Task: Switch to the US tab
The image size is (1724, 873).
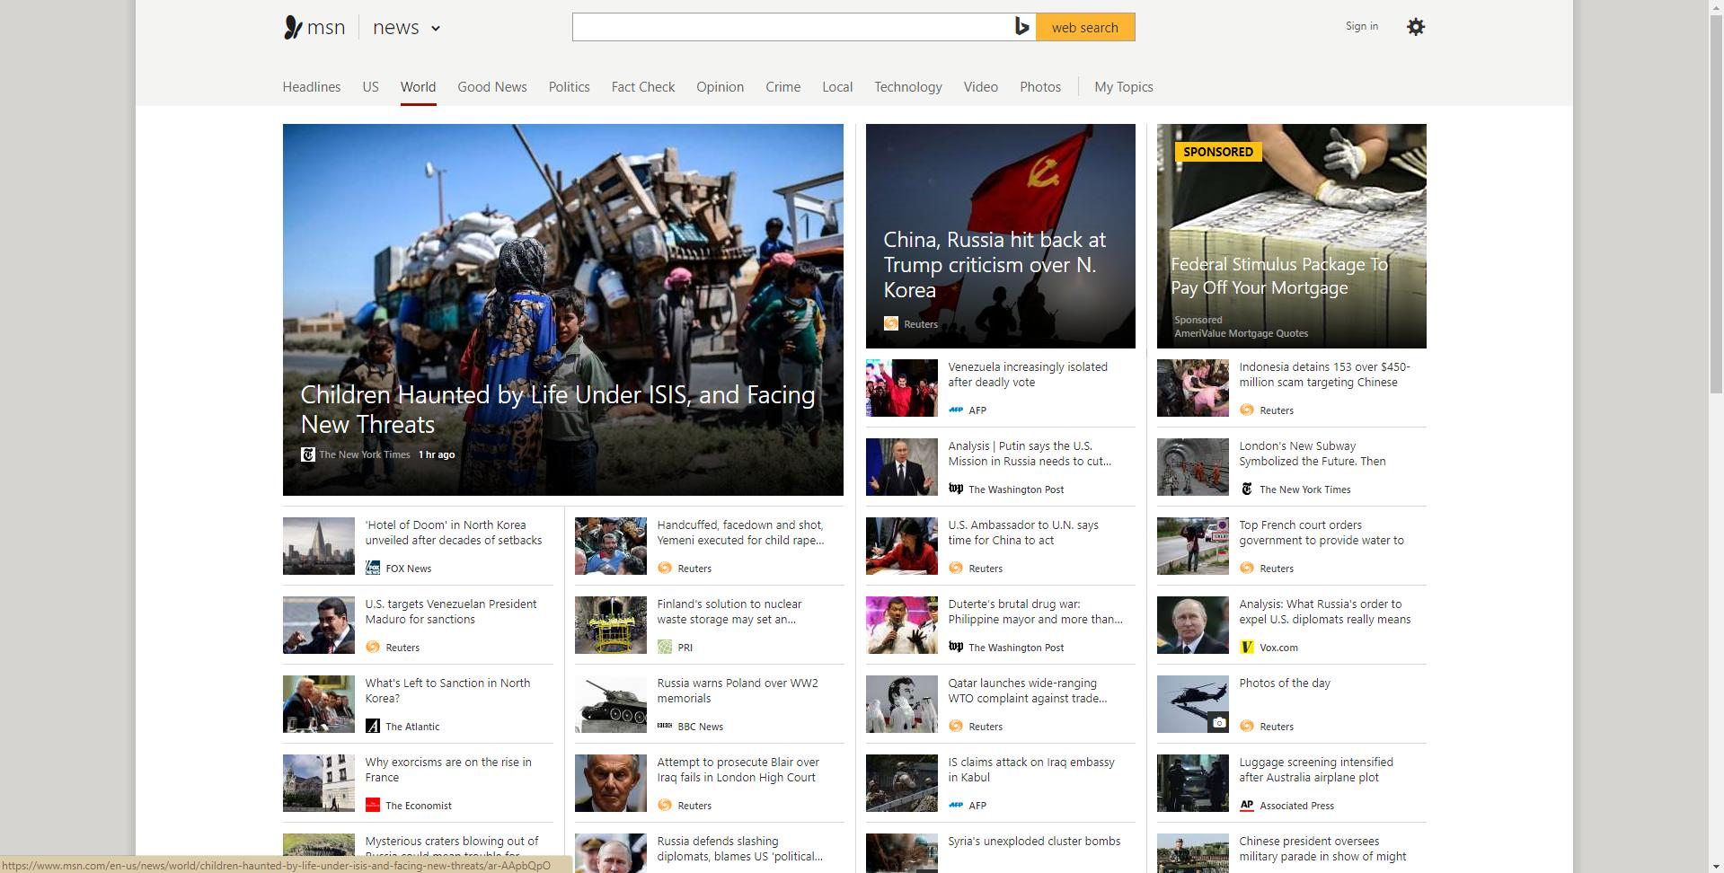Action: tap(371, 87)
